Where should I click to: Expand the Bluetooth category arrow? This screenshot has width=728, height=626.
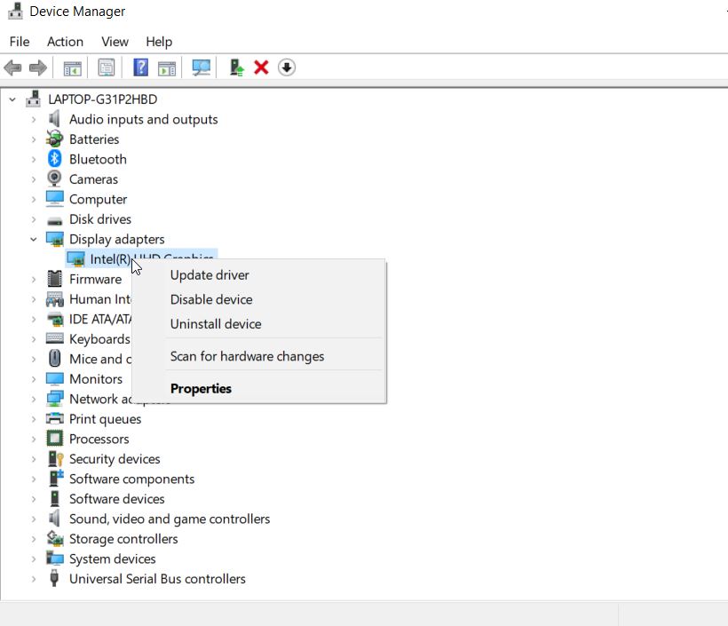point(34,159)
